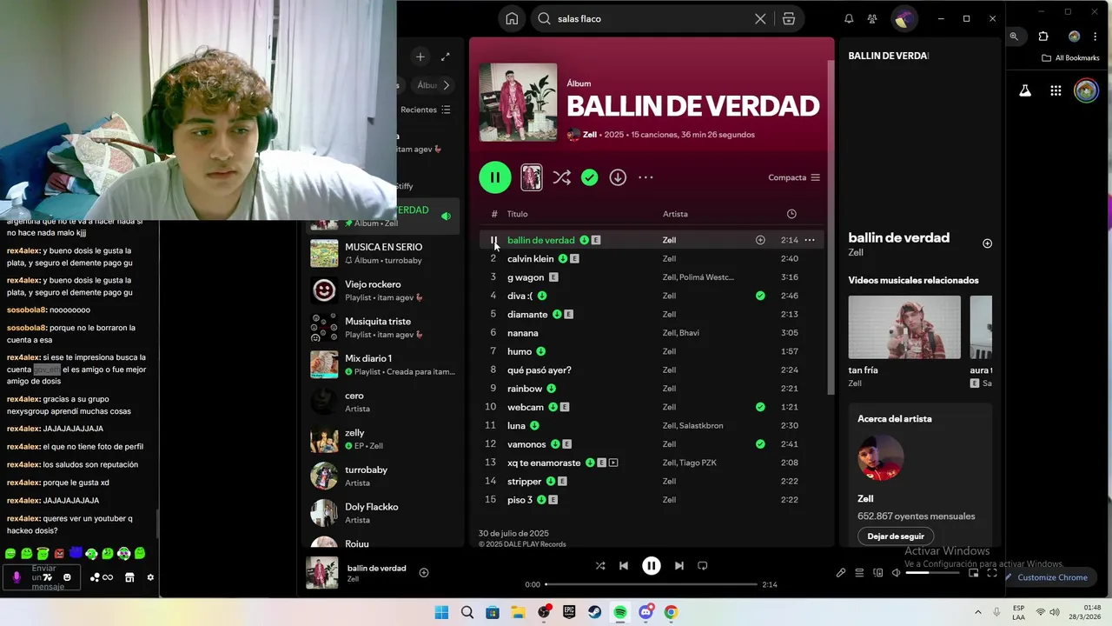Open the Compacta view options dropdown
This screenshot has width=1112, height=626.
tap(794, 177)
